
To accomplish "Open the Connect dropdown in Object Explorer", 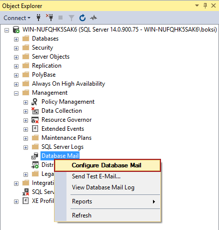I will (x=17, y=18).
